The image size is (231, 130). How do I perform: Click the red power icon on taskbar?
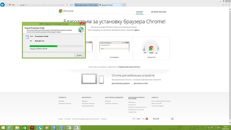tap(32, 128)
